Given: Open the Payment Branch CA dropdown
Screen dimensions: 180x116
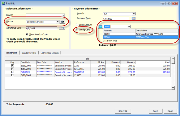Looking at the screenshot, I should click(134, 14).
